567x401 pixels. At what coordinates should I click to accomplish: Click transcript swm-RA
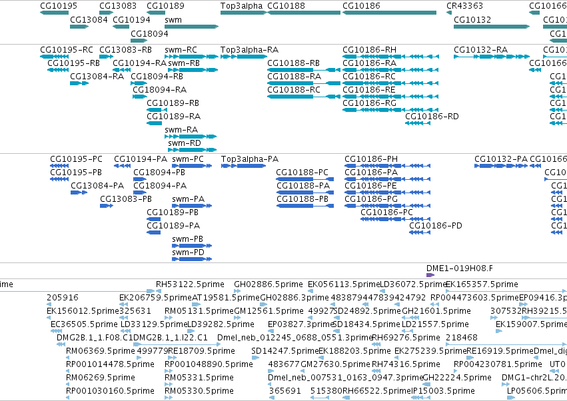[x=191, y=137]
